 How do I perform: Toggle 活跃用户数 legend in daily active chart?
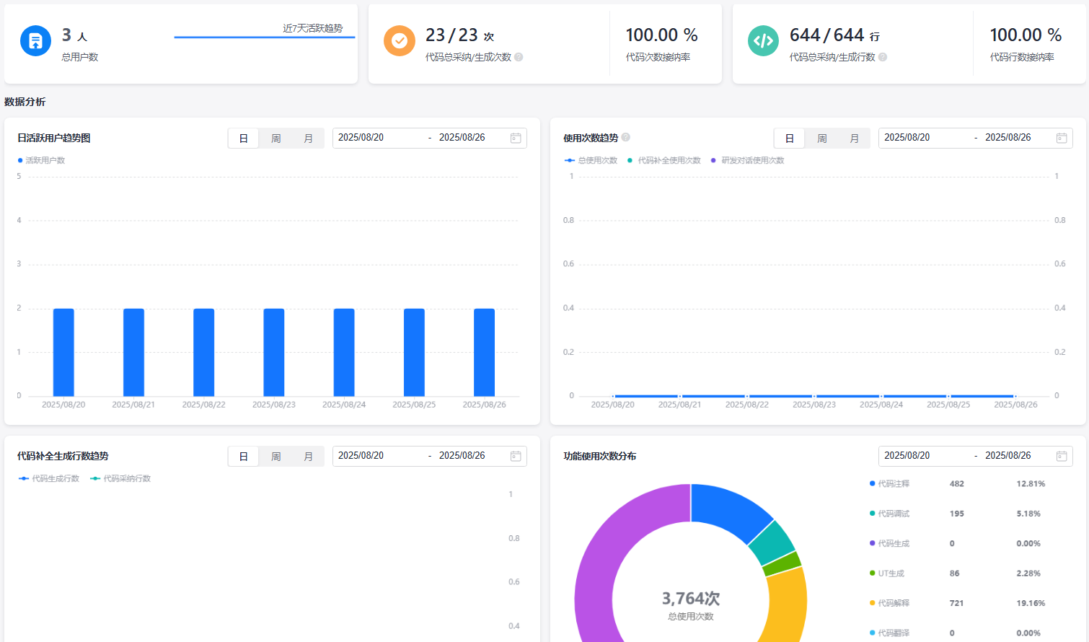pos(42,160)
